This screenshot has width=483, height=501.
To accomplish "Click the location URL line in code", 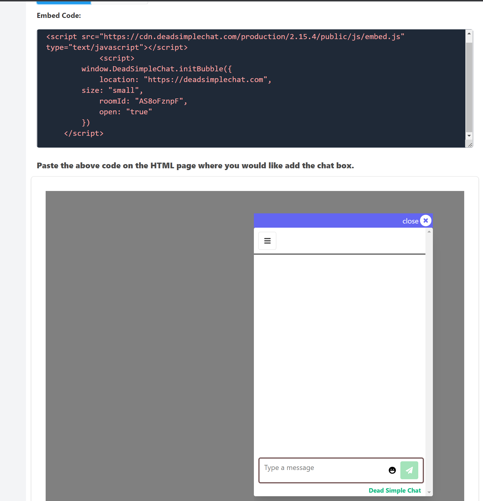I will click(185, 80).
